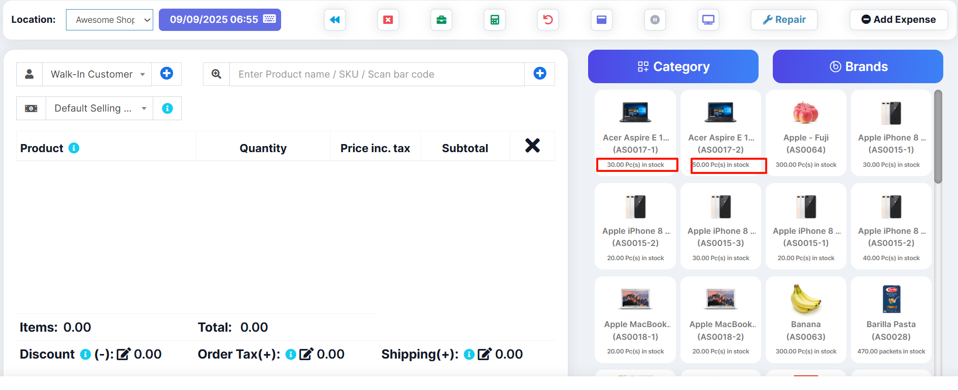Select the Banana product thumbnail

pos(806,299)
